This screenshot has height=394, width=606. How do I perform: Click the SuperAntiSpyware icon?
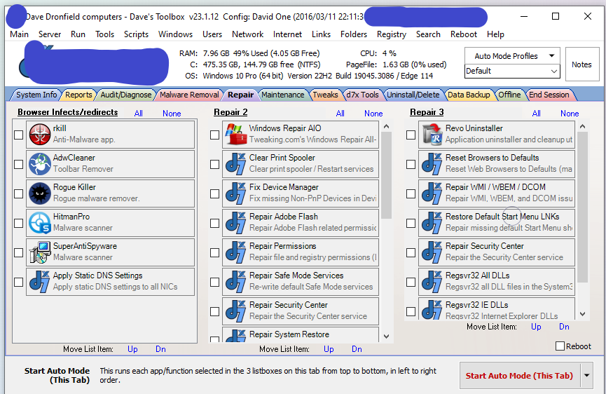pos(40,252)
